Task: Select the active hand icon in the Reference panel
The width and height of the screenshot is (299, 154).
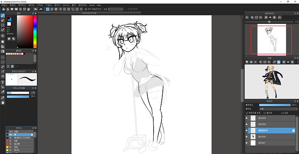Action: pos(279,62)
